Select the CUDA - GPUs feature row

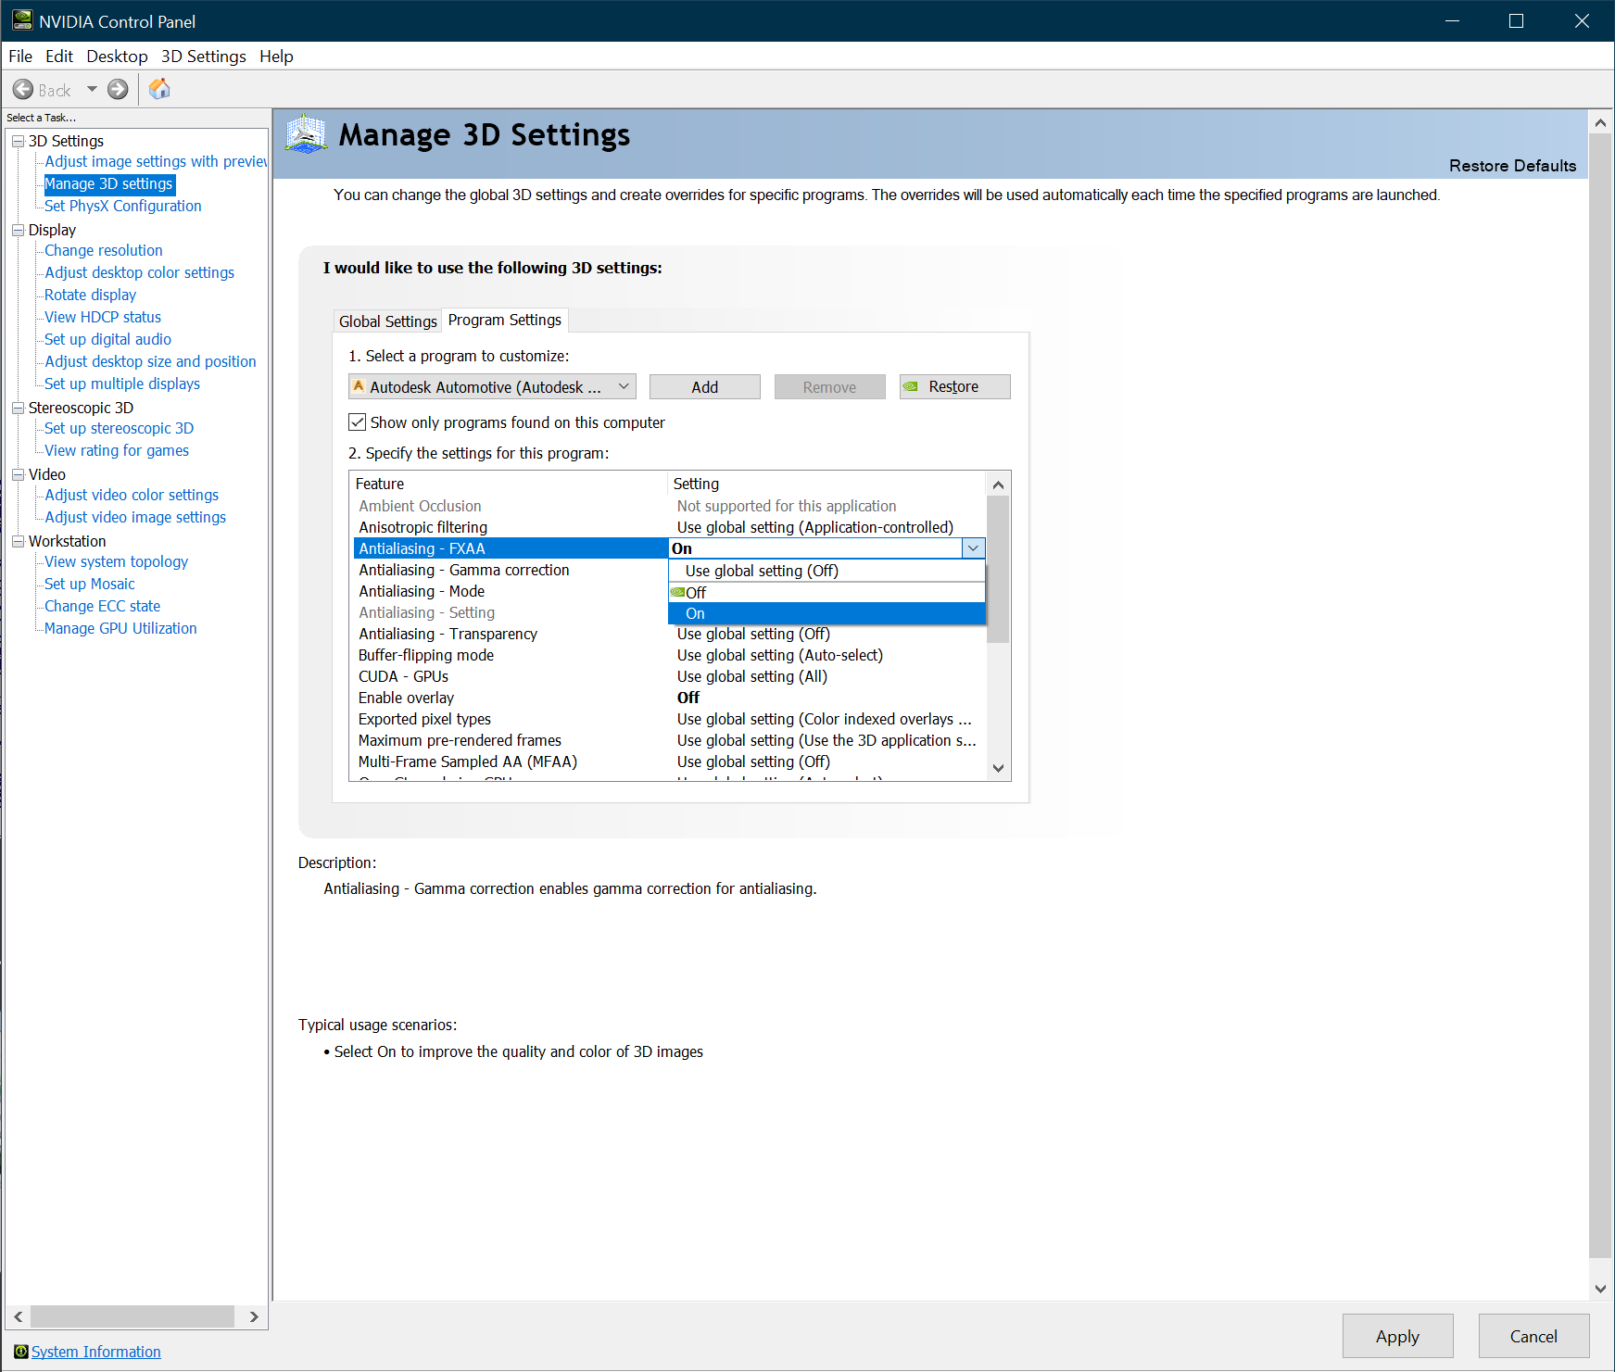tap(669, 676)
